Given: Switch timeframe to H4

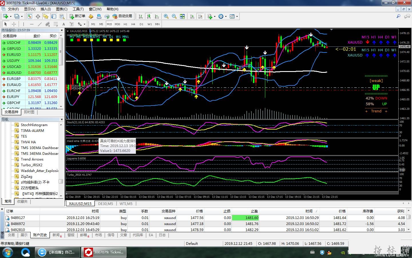Looking at the screenshot, I should click(x=133, y=24).
